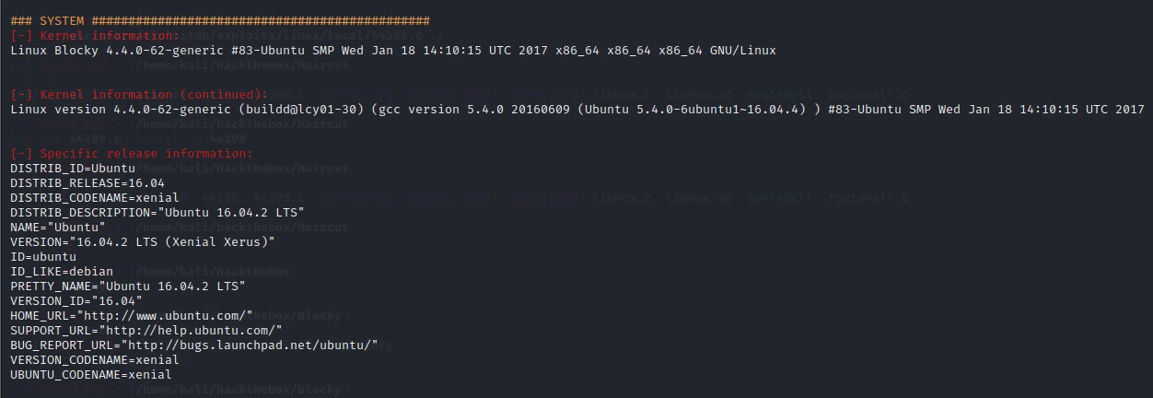This screenshot has width=1153, height=398.
Task: Click the DISTRIB_CODENAME=xenial line
Action: tap(95, 197)
